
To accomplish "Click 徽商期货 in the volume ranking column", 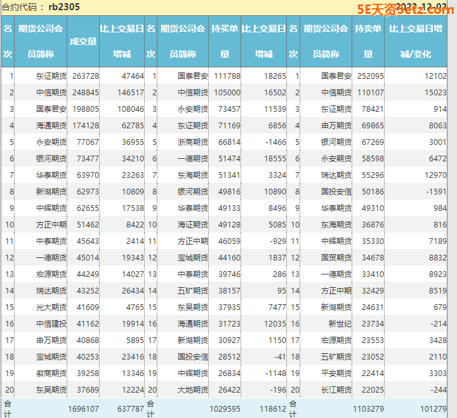I will coord(51,374).
